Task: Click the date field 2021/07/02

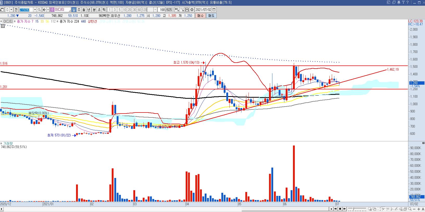Action: point(204,10)
